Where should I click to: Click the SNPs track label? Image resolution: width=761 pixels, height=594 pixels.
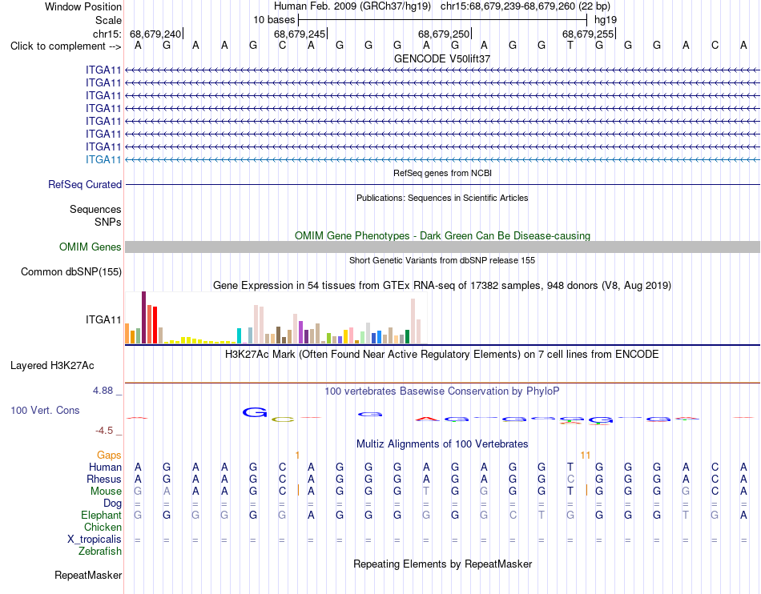[108, 222]
